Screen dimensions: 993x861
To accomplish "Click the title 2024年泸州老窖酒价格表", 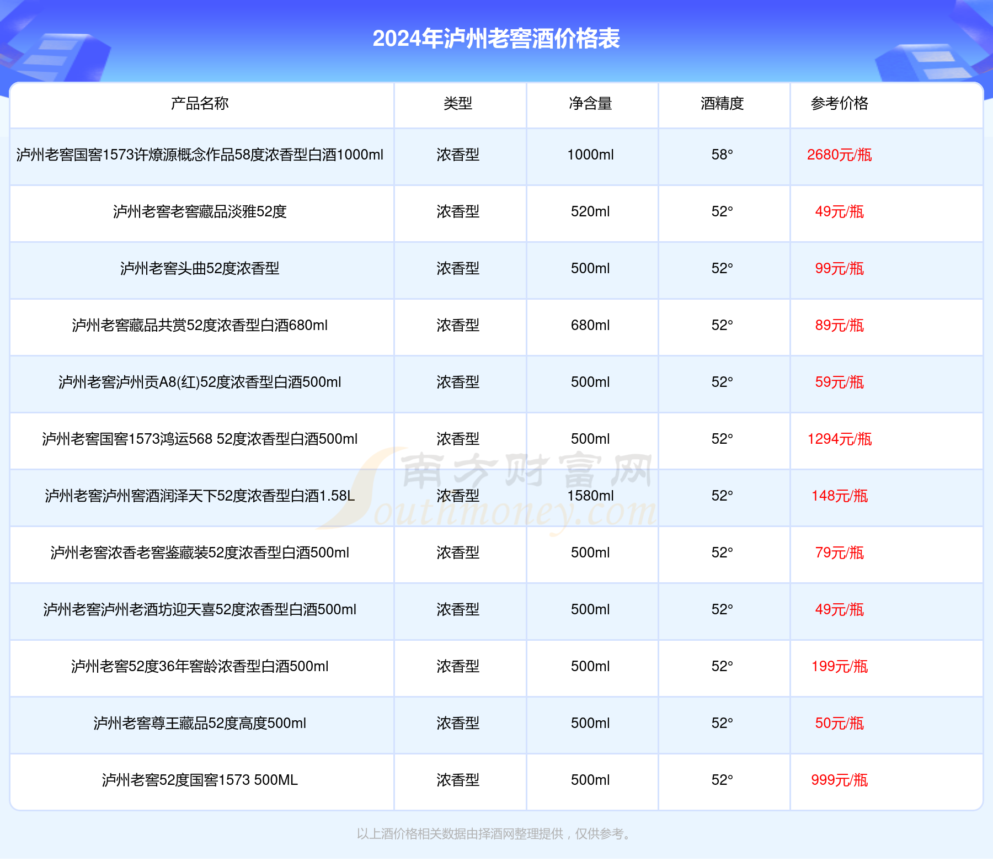I will pyautogui.click(x=496, y=39).
